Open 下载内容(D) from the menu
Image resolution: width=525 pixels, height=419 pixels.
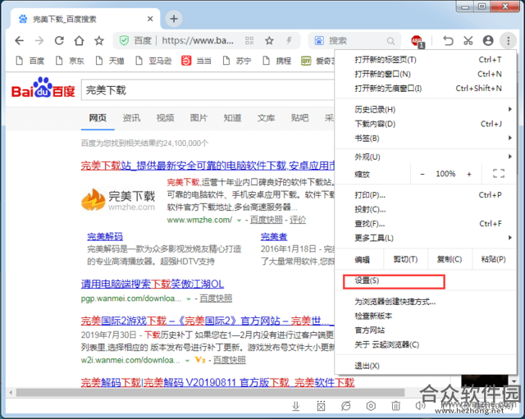(x=426, y=124)
